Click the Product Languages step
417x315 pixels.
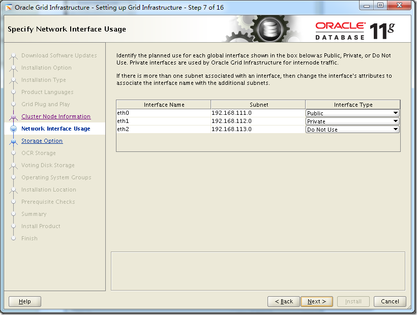(x=47, y=92)
